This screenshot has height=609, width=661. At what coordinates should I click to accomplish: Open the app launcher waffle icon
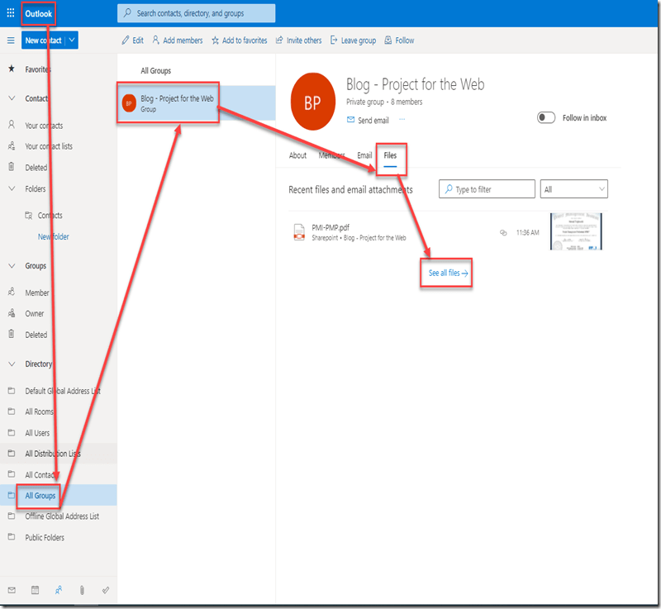[11, 14]
